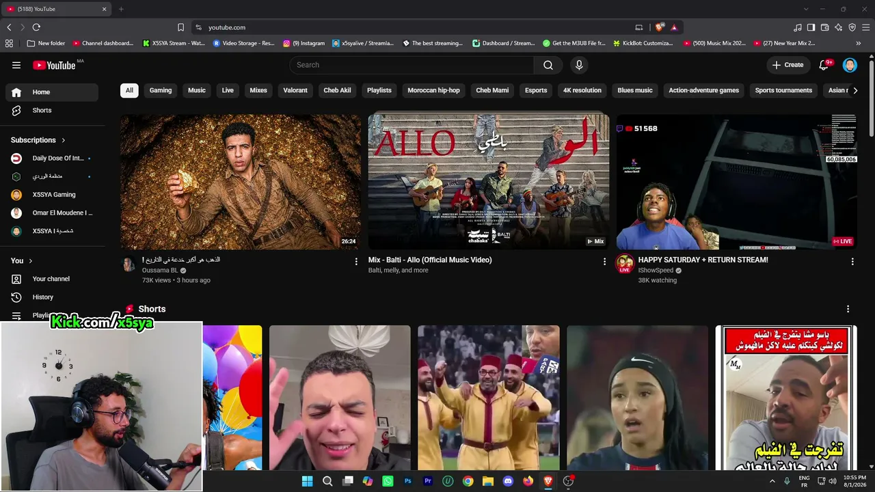Open File Explorer from the taskbar

click(488, 481)
